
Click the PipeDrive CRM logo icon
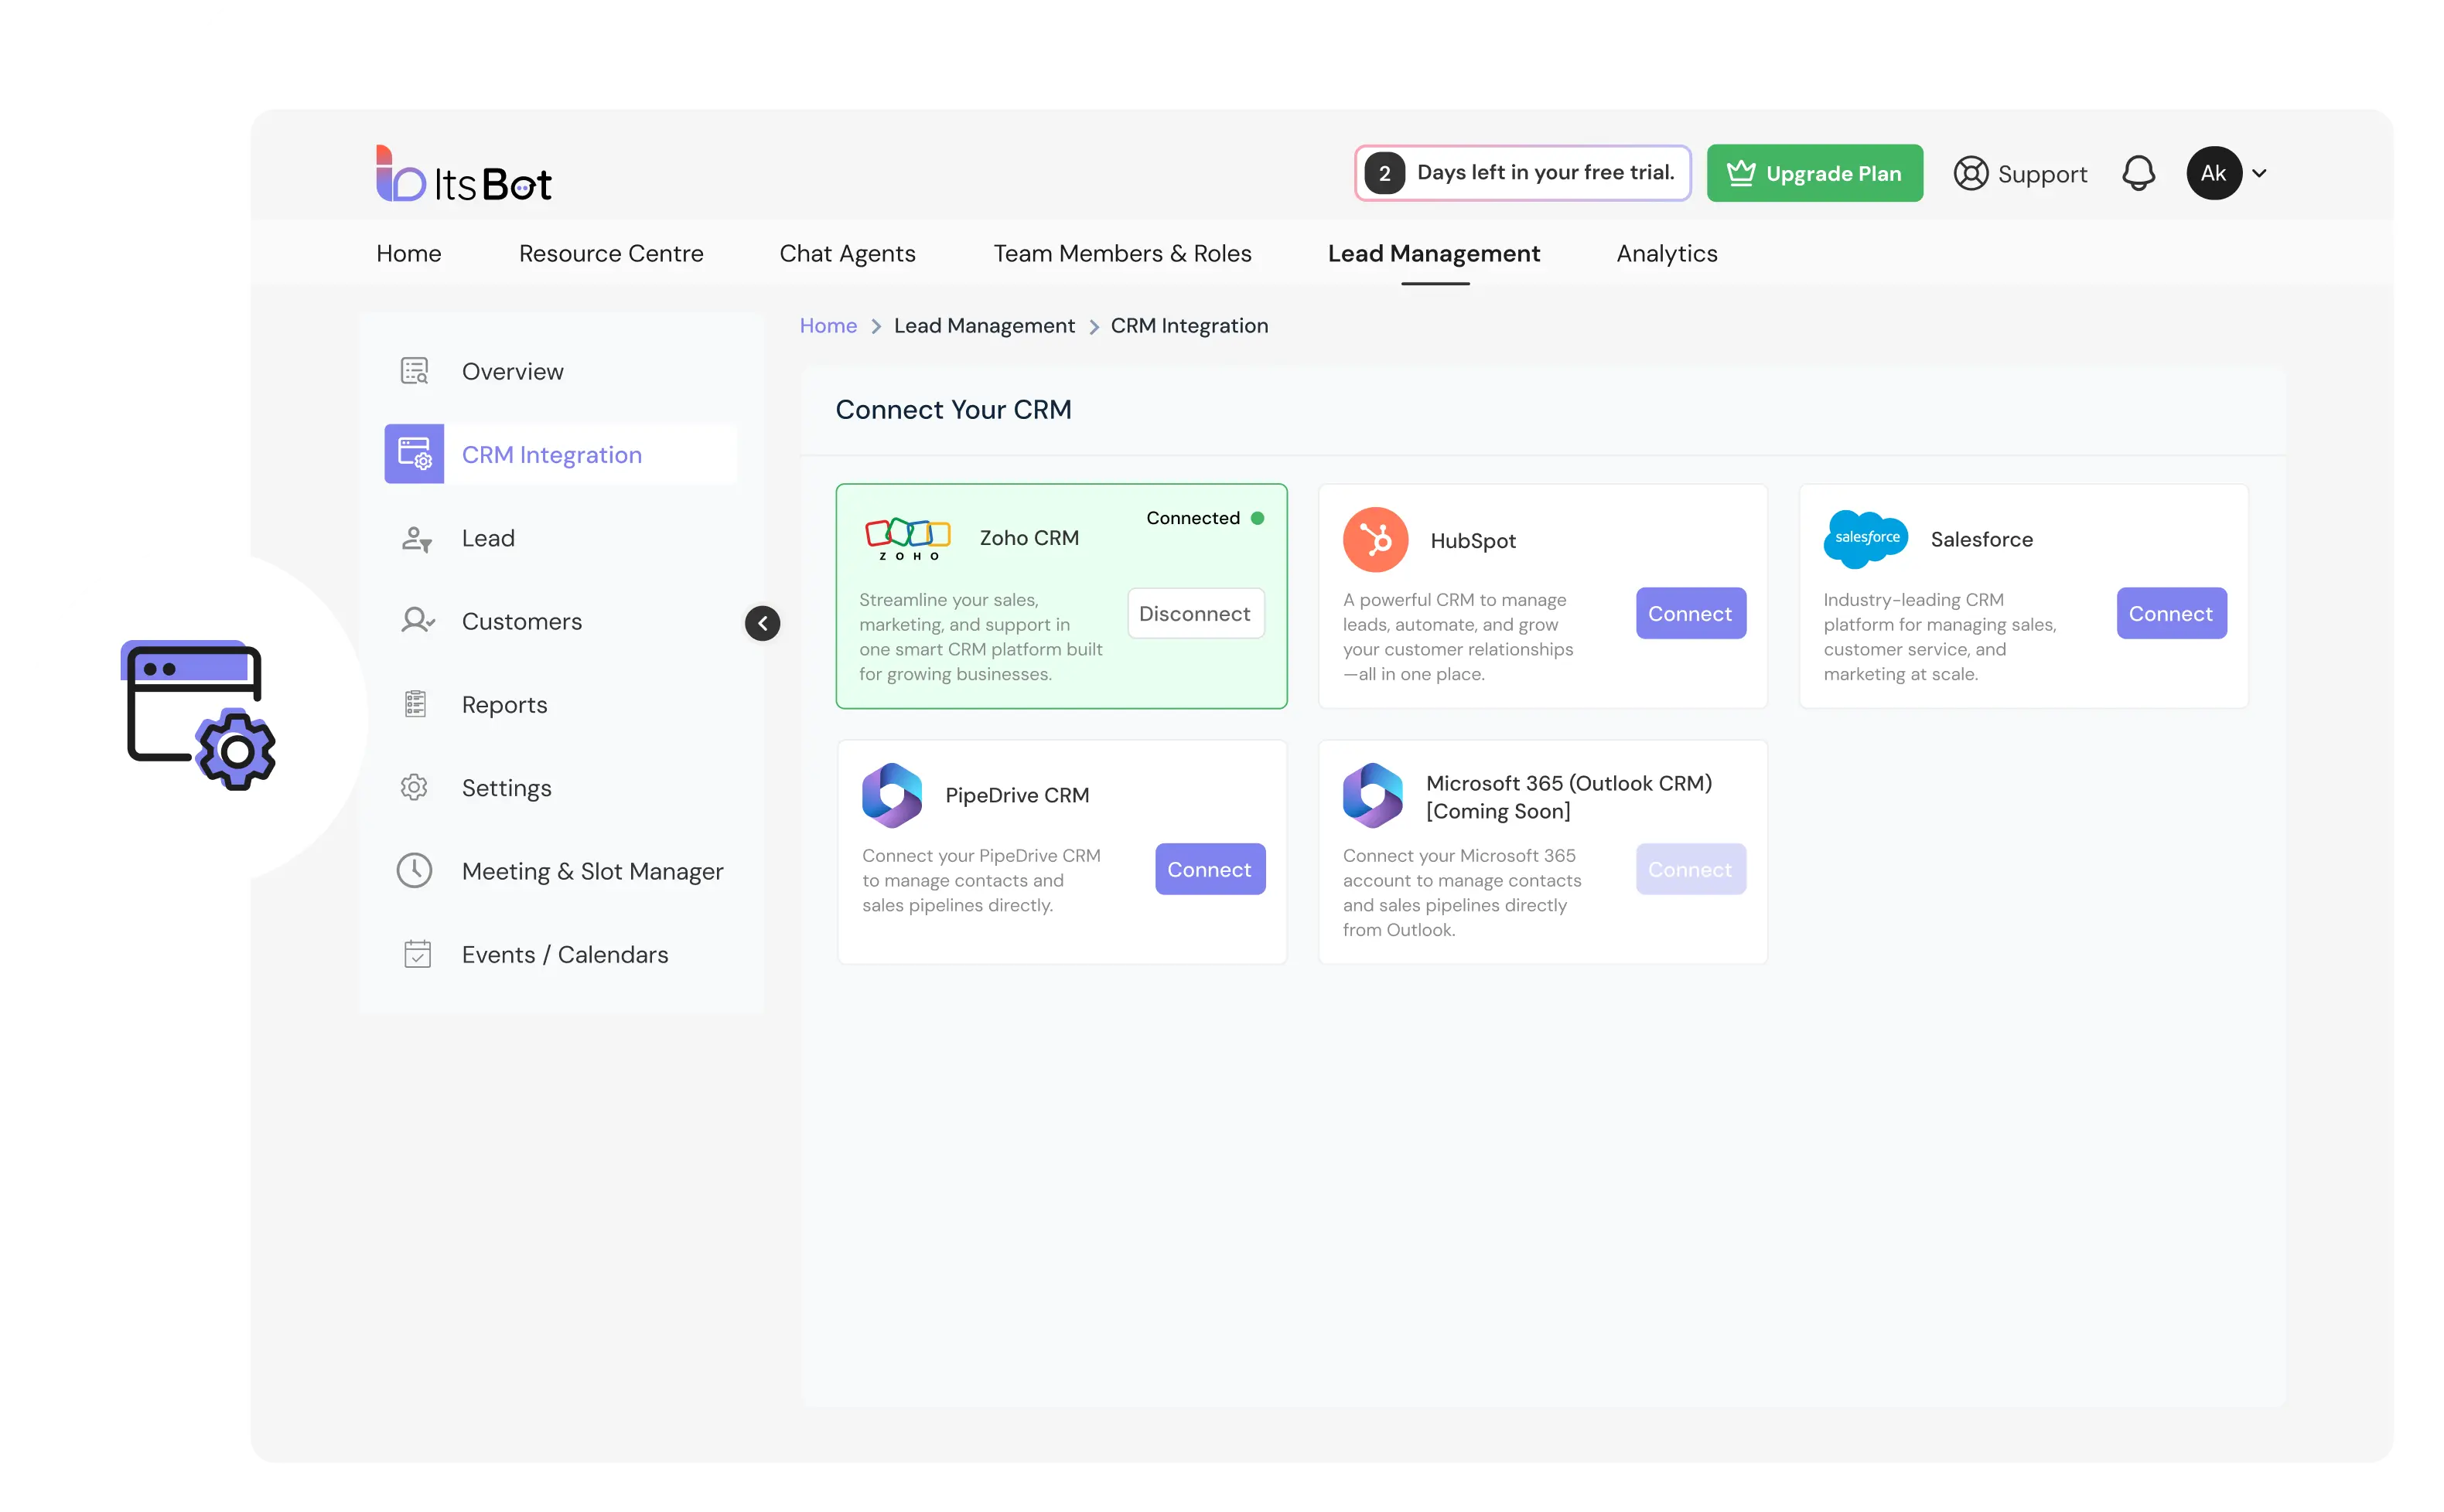point(892,795)
